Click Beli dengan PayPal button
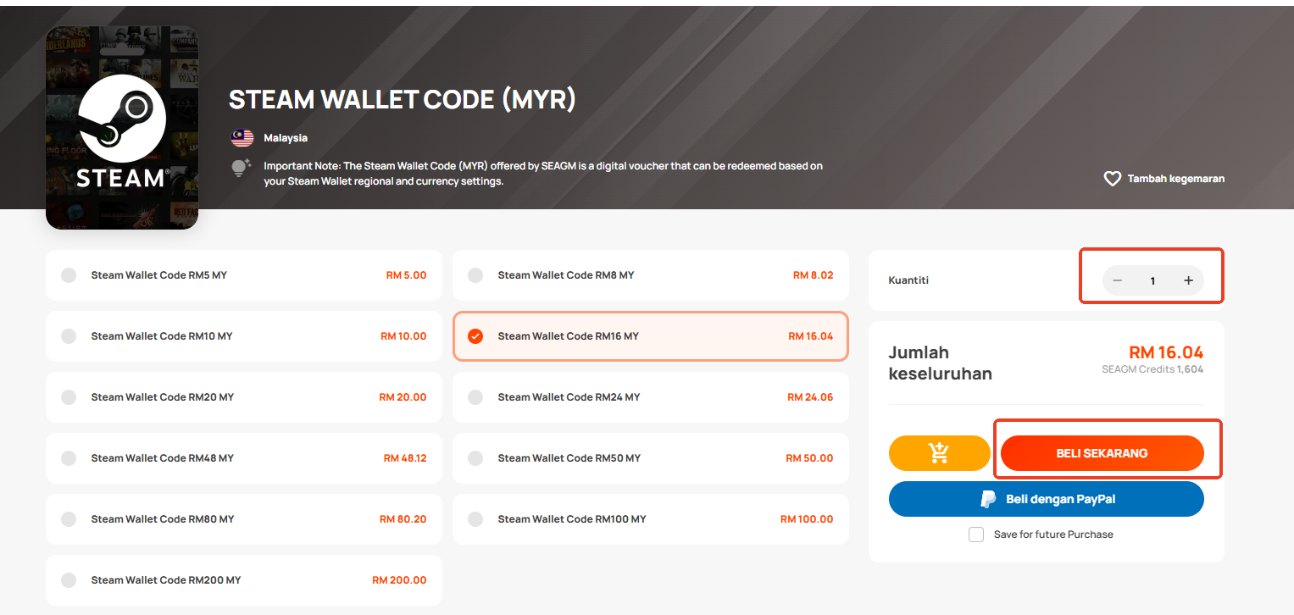 pyautogui.click(x=1047, y=499)
